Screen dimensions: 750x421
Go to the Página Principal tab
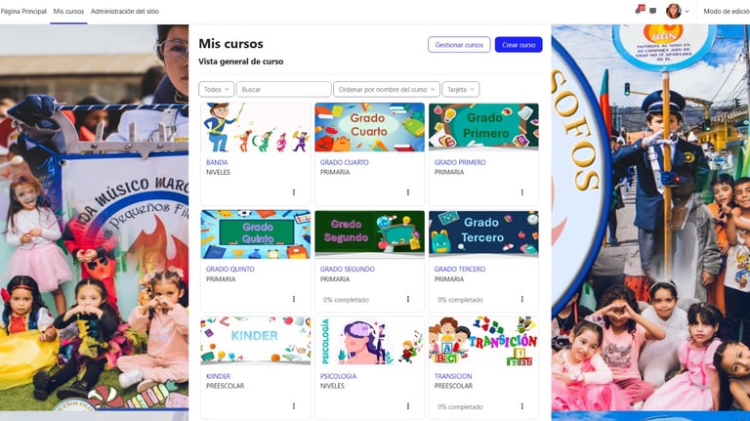(x=23, y=11)
